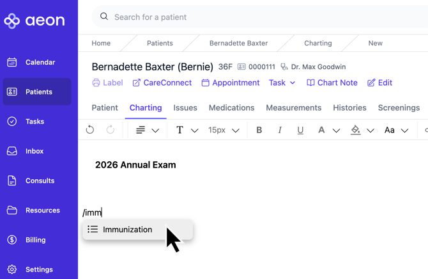Click the undo arrow icon
This screenshot has width=428, height=279.
click(90, 130)
